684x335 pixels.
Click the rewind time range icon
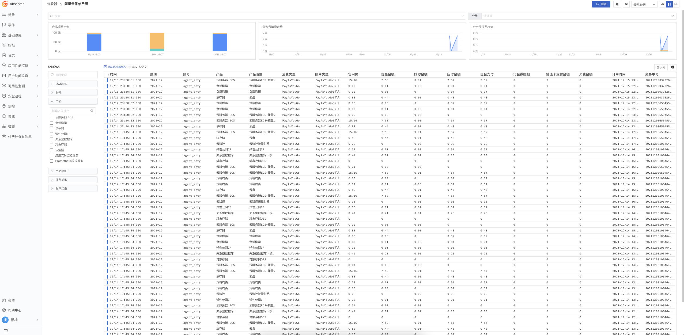(x=663, y=4)
